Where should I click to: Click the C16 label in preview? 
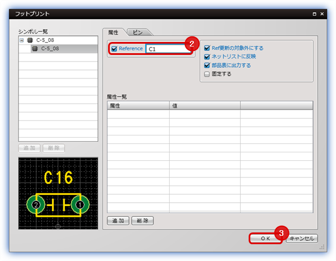point(58,178)
